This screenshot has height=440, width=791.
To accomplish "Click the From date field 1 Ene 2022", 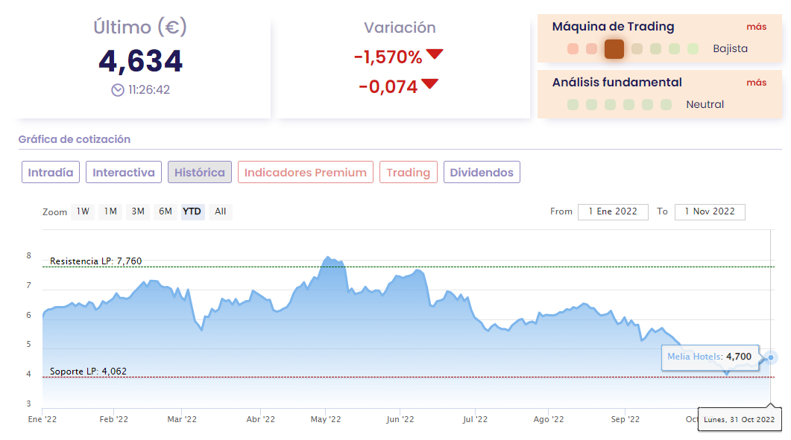I will pyautogui.click(x=613, y=211).
